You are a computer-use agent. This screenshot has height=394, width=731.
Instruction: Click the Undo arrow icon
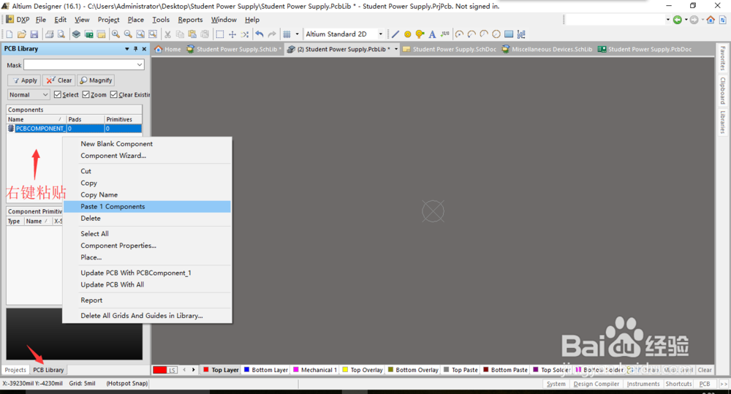point(260,34)
